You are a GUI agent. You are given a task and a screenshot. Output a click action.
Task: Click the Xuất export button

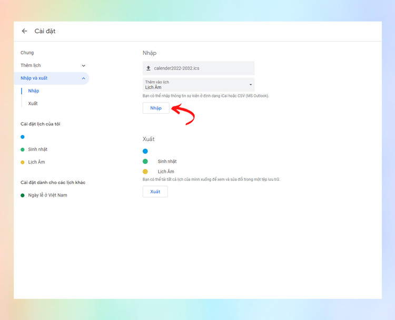(155, 192)
